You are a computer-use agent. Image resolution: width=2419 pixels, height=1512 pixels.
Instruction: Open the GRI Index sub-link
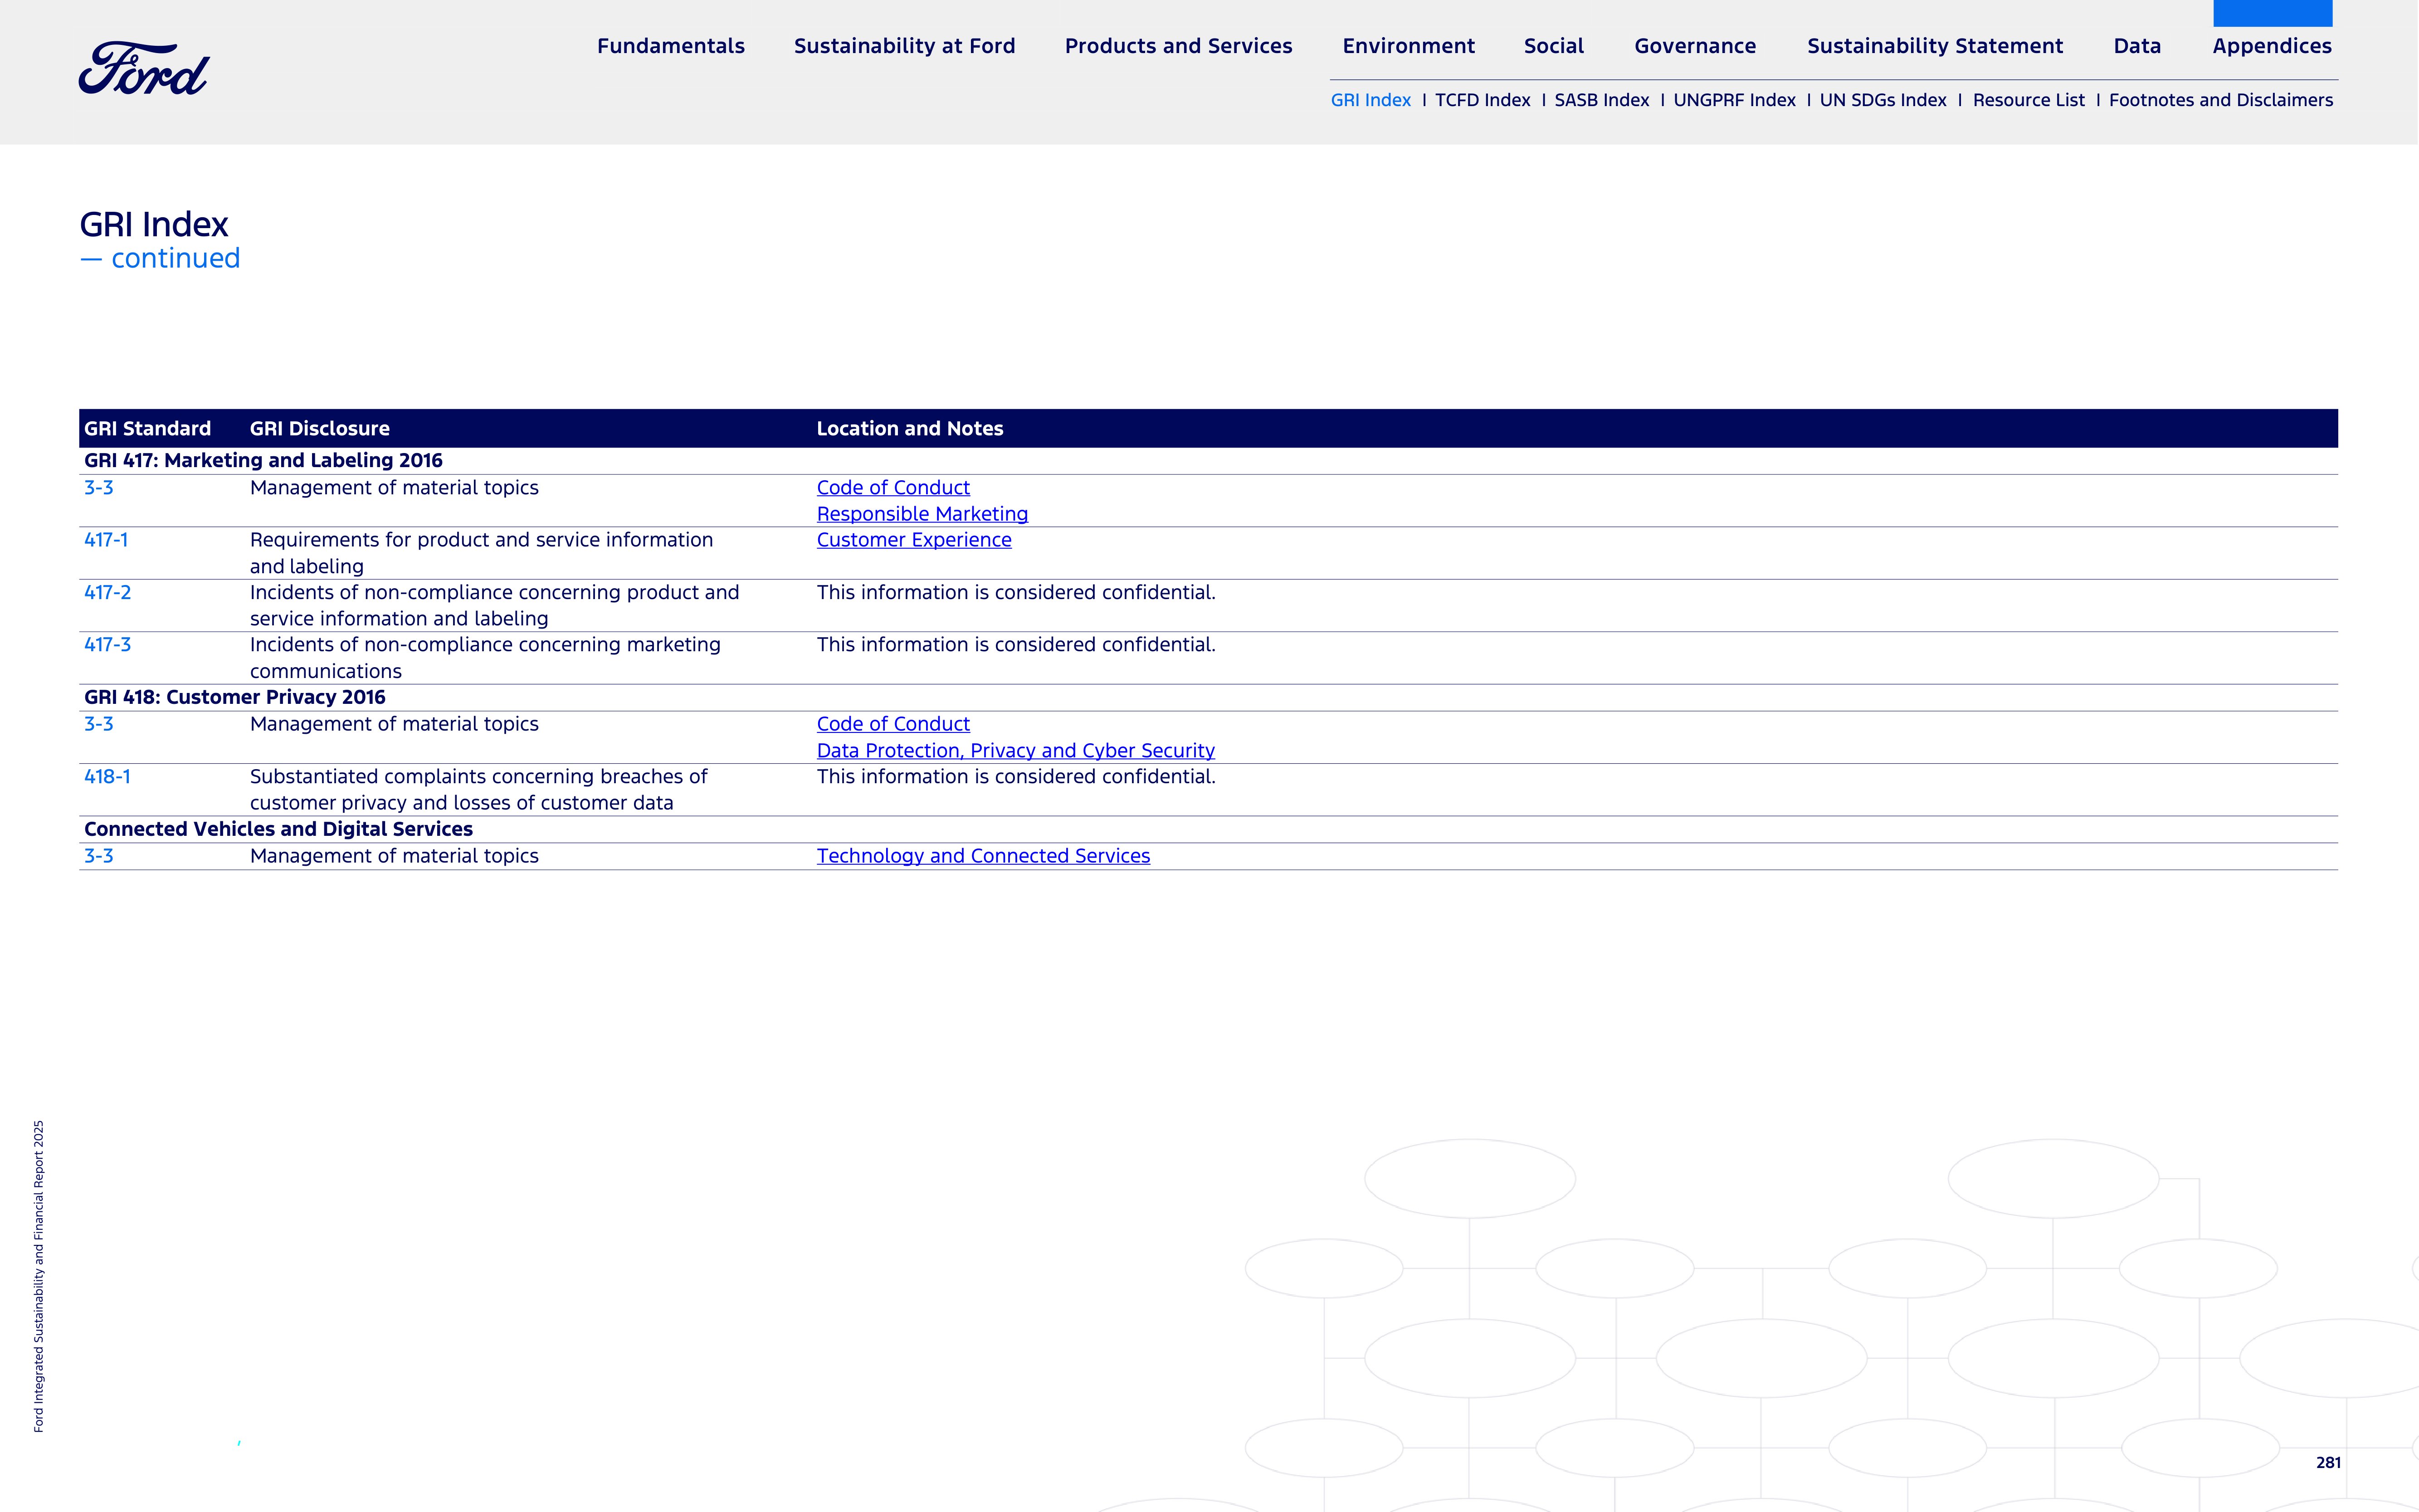(1370, 100)
